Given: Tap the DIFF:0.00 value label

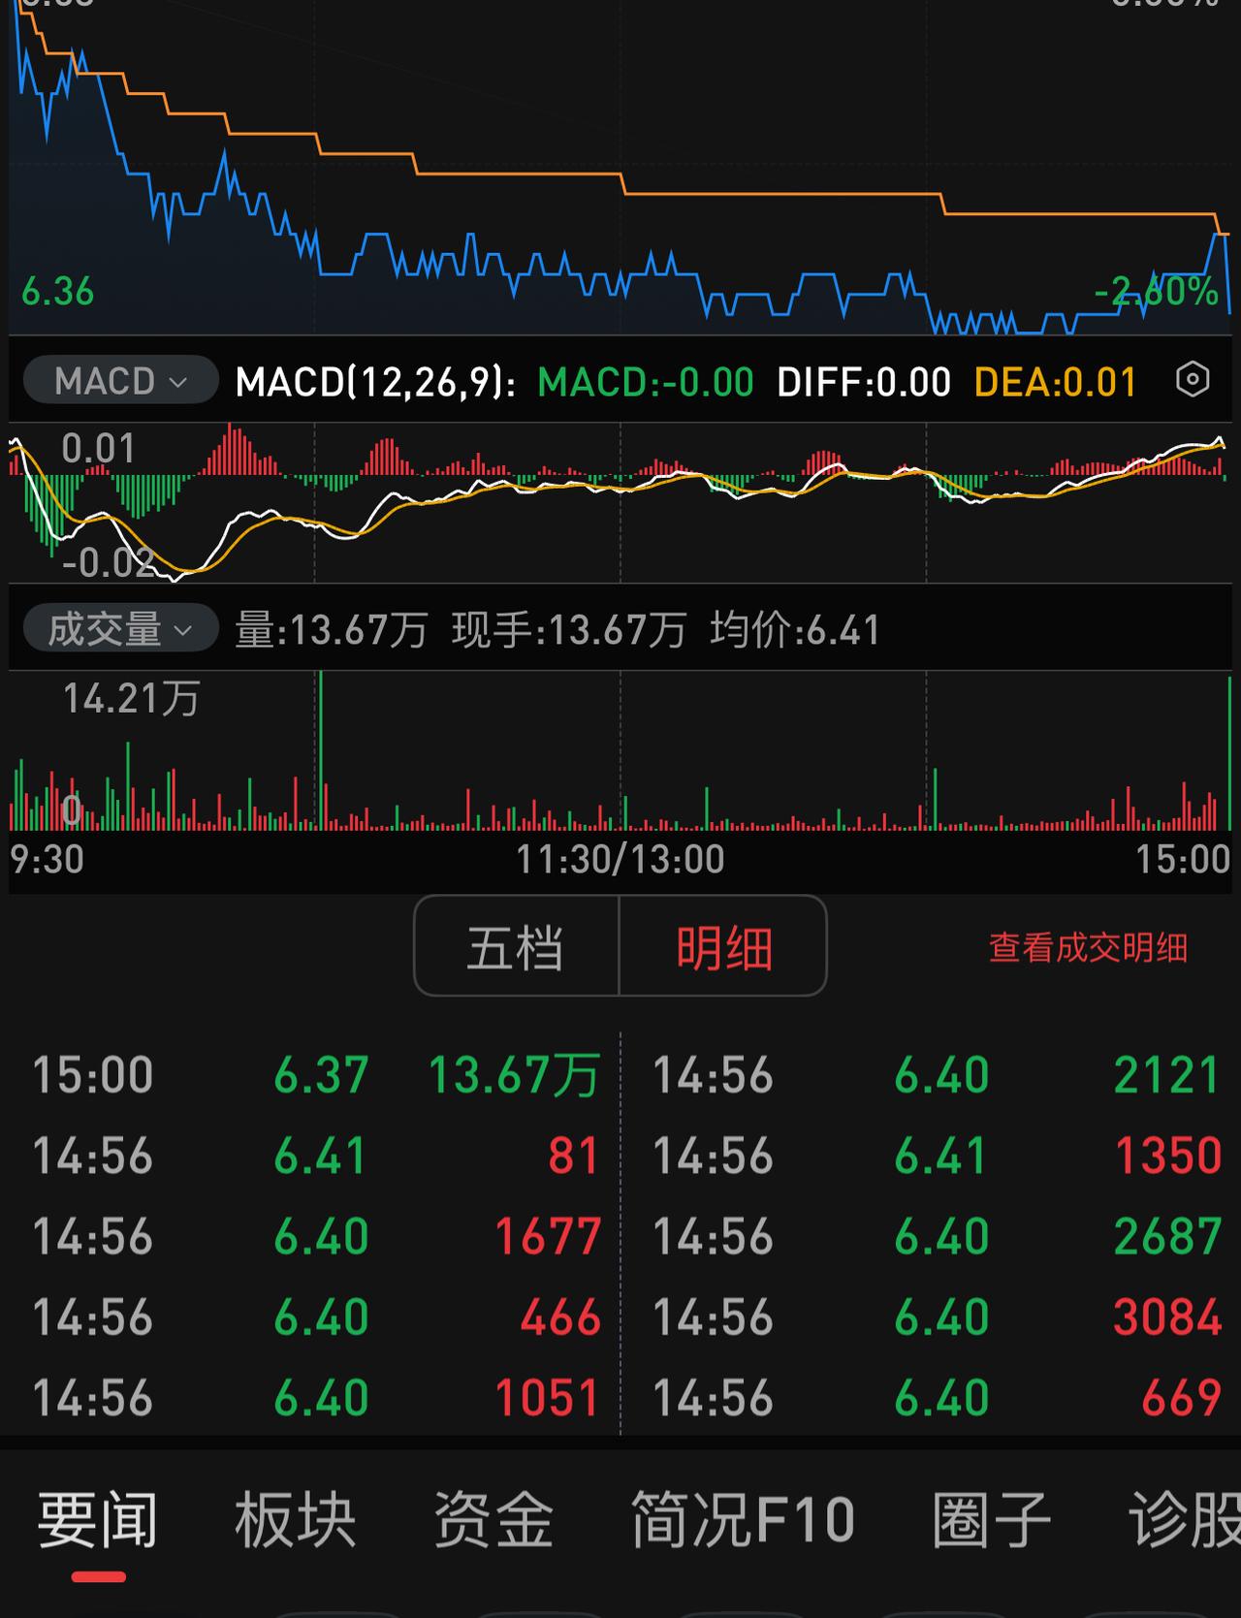Looking at the screenshot, I should pyautogui.click(x=864, y=381).
